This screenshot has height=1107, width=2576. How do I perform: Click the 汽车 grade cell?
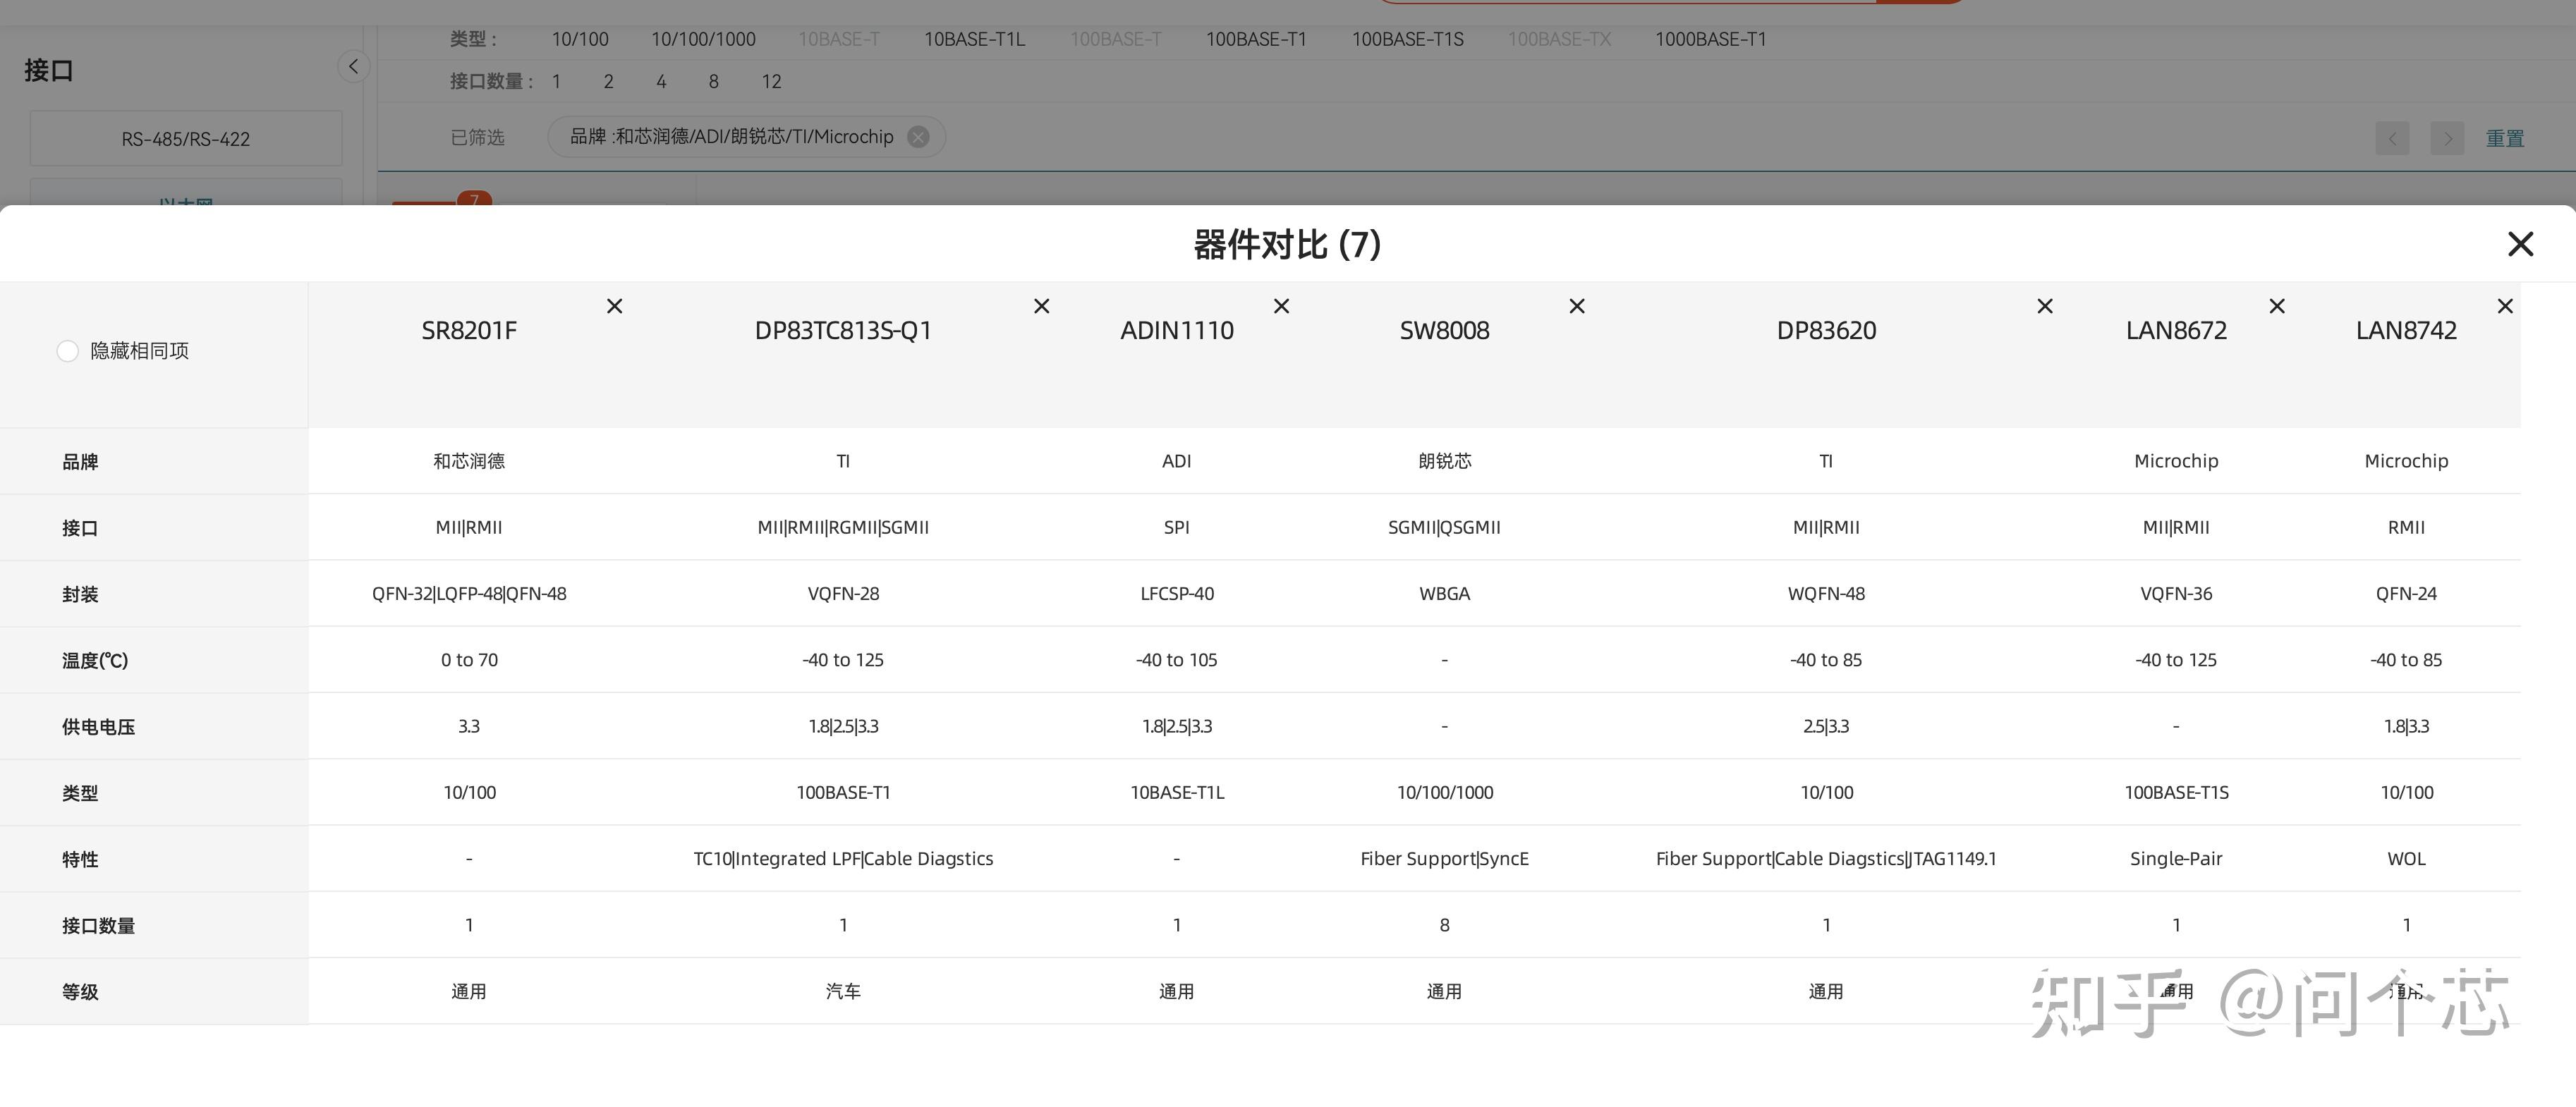843,991
